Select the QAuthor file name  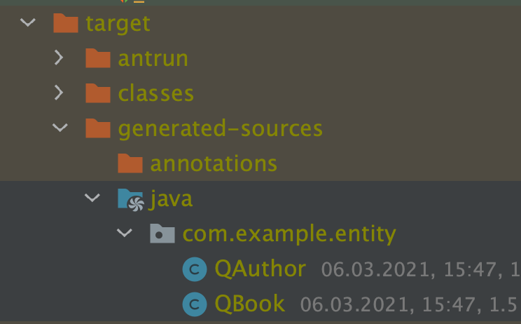pyautogui.click(x=260, y=269)
